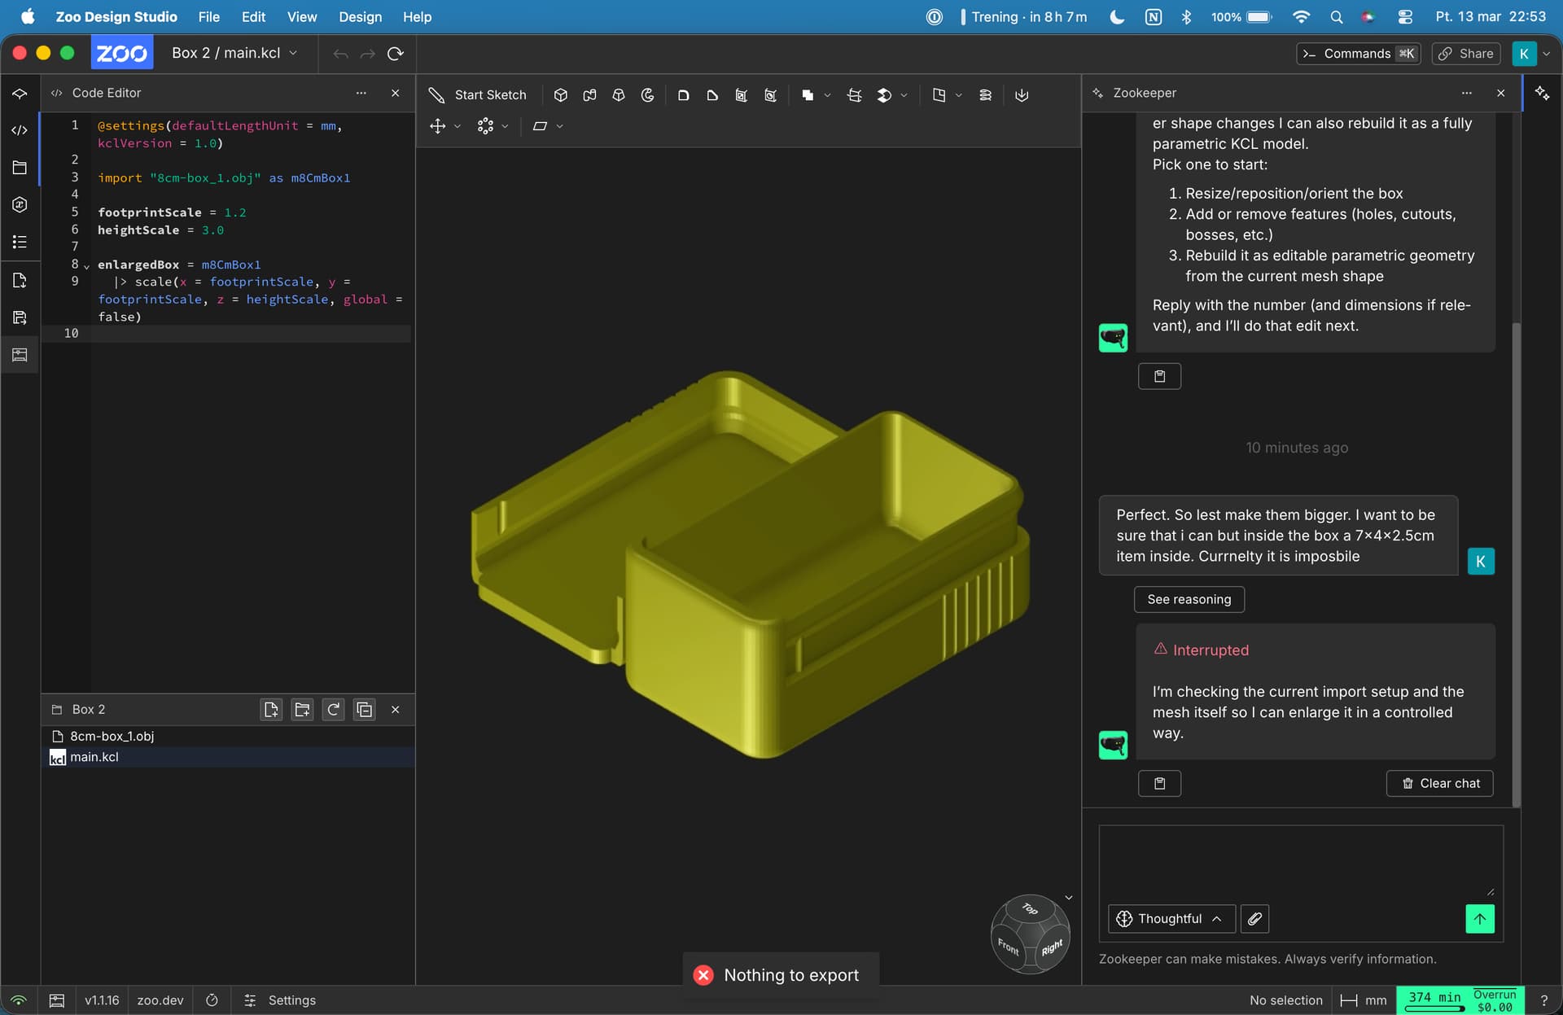The width and height of the screenshot is (1563, 1015).
Task: Select the Fillet tool icon
Action: pos(683,95)
